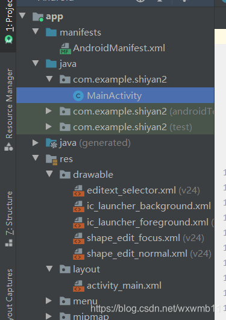Click the app module folder icon
The image size is (226, 320).
pyautogui.click(x=38, y=17)
